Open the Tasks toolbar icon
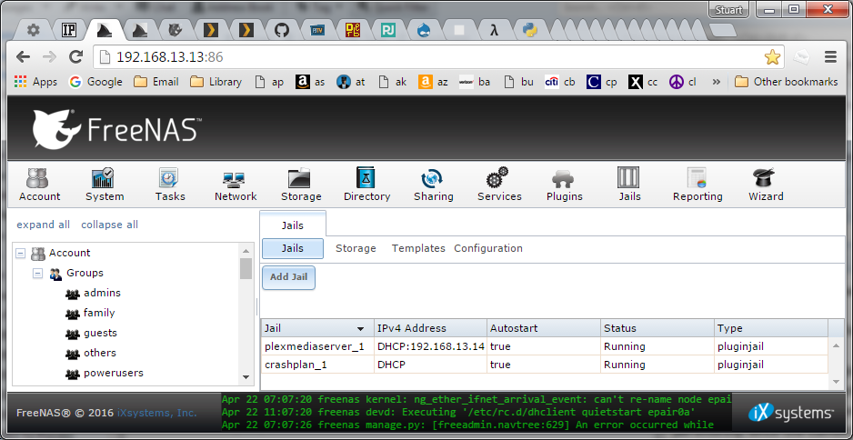Screen dimensions: 853x440 pyautogui.click(x=170, y=185)
